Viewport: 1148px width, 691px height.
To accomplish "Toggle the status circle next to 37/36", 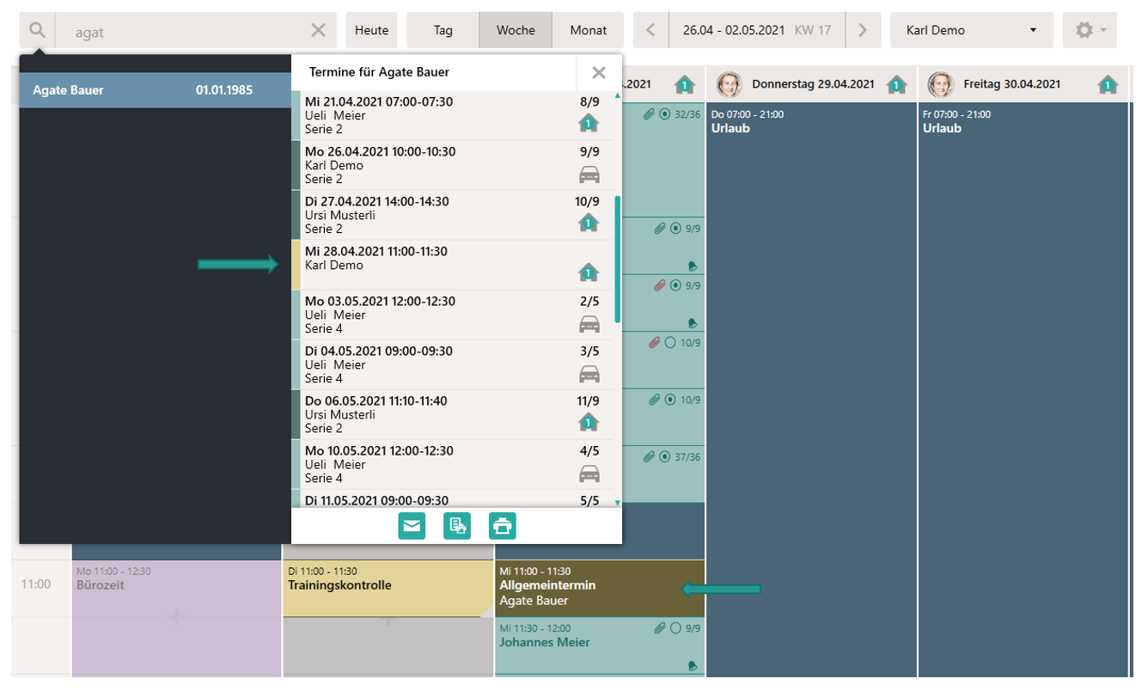I will point(664,457).
